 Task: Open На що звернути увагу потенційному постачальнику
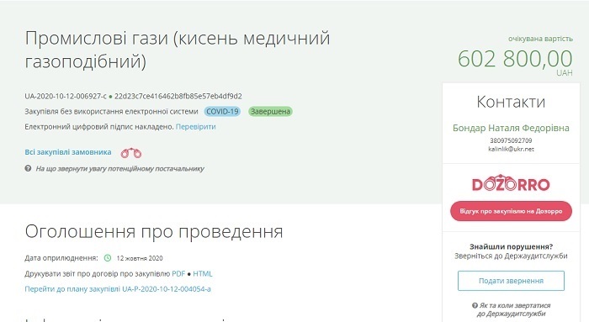tap(119, 169)
